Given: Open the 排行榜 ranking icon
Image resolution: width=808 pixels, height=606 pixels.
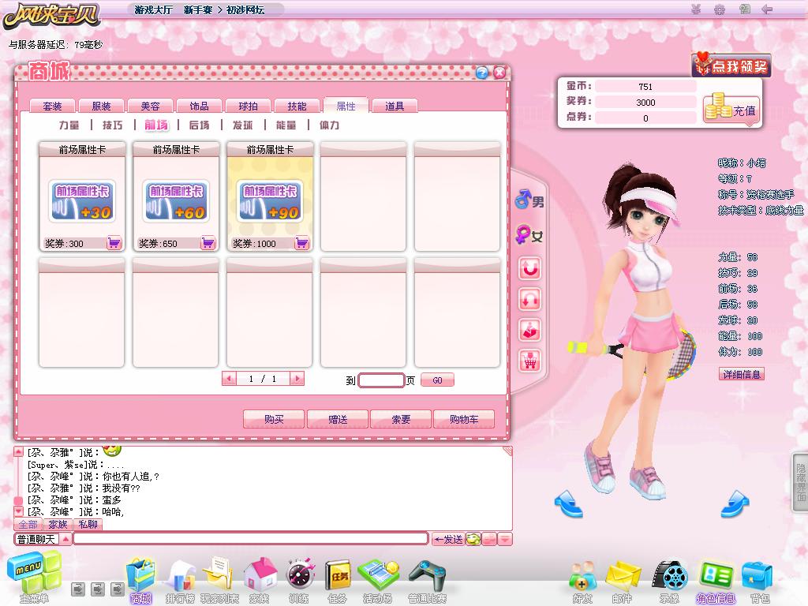Looking at the screenshot, I should (181, 580).
